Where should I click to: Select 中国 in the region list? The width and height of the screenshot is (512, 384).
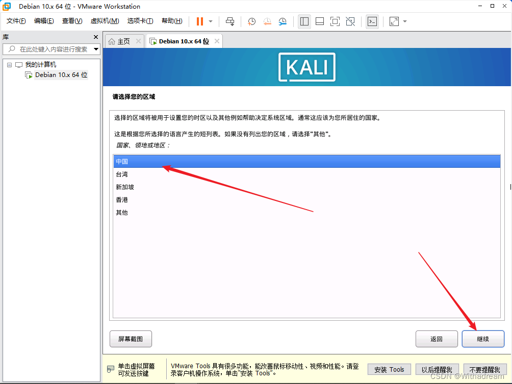[306, 161]
